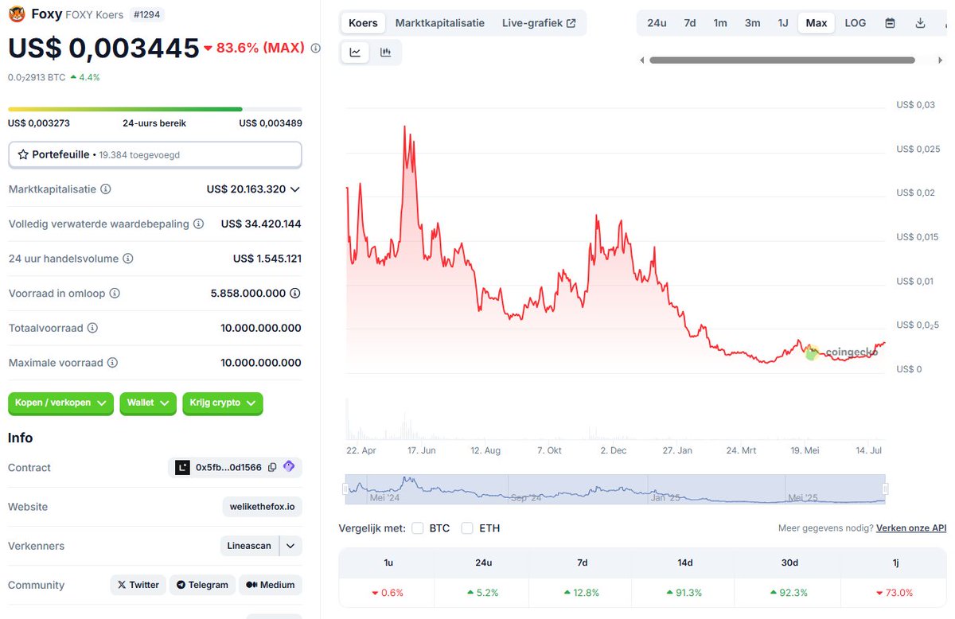
Task: Toggle the LOG scale option
Action: click(856, 23)
